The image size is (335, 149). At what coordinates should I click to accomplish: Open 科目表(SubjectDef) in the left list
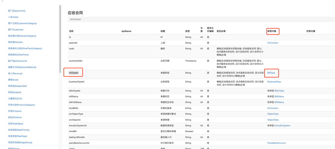[17, 86]
